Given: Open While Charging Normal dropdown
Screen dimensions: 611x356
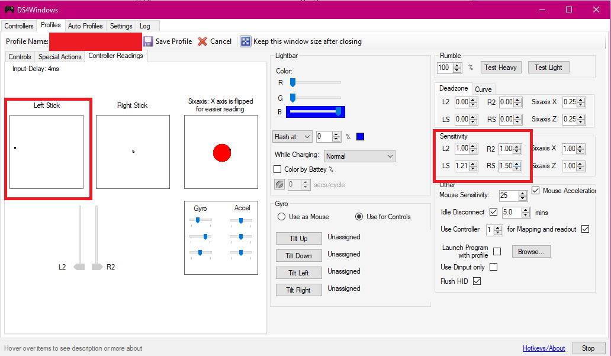Looking at the screenshot, I should click(359, 156).
